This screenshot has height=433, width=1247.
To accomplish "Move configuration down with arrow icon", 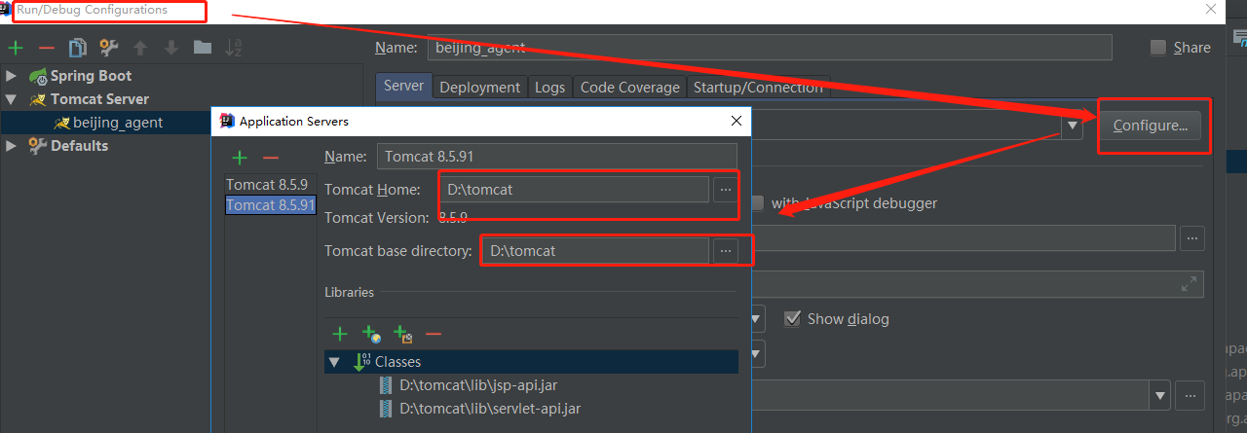I will (171, 48).
